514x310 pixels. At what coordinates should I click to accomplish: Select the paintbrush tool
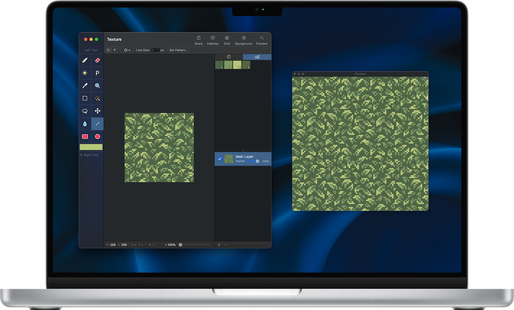(x=85, y=60)
